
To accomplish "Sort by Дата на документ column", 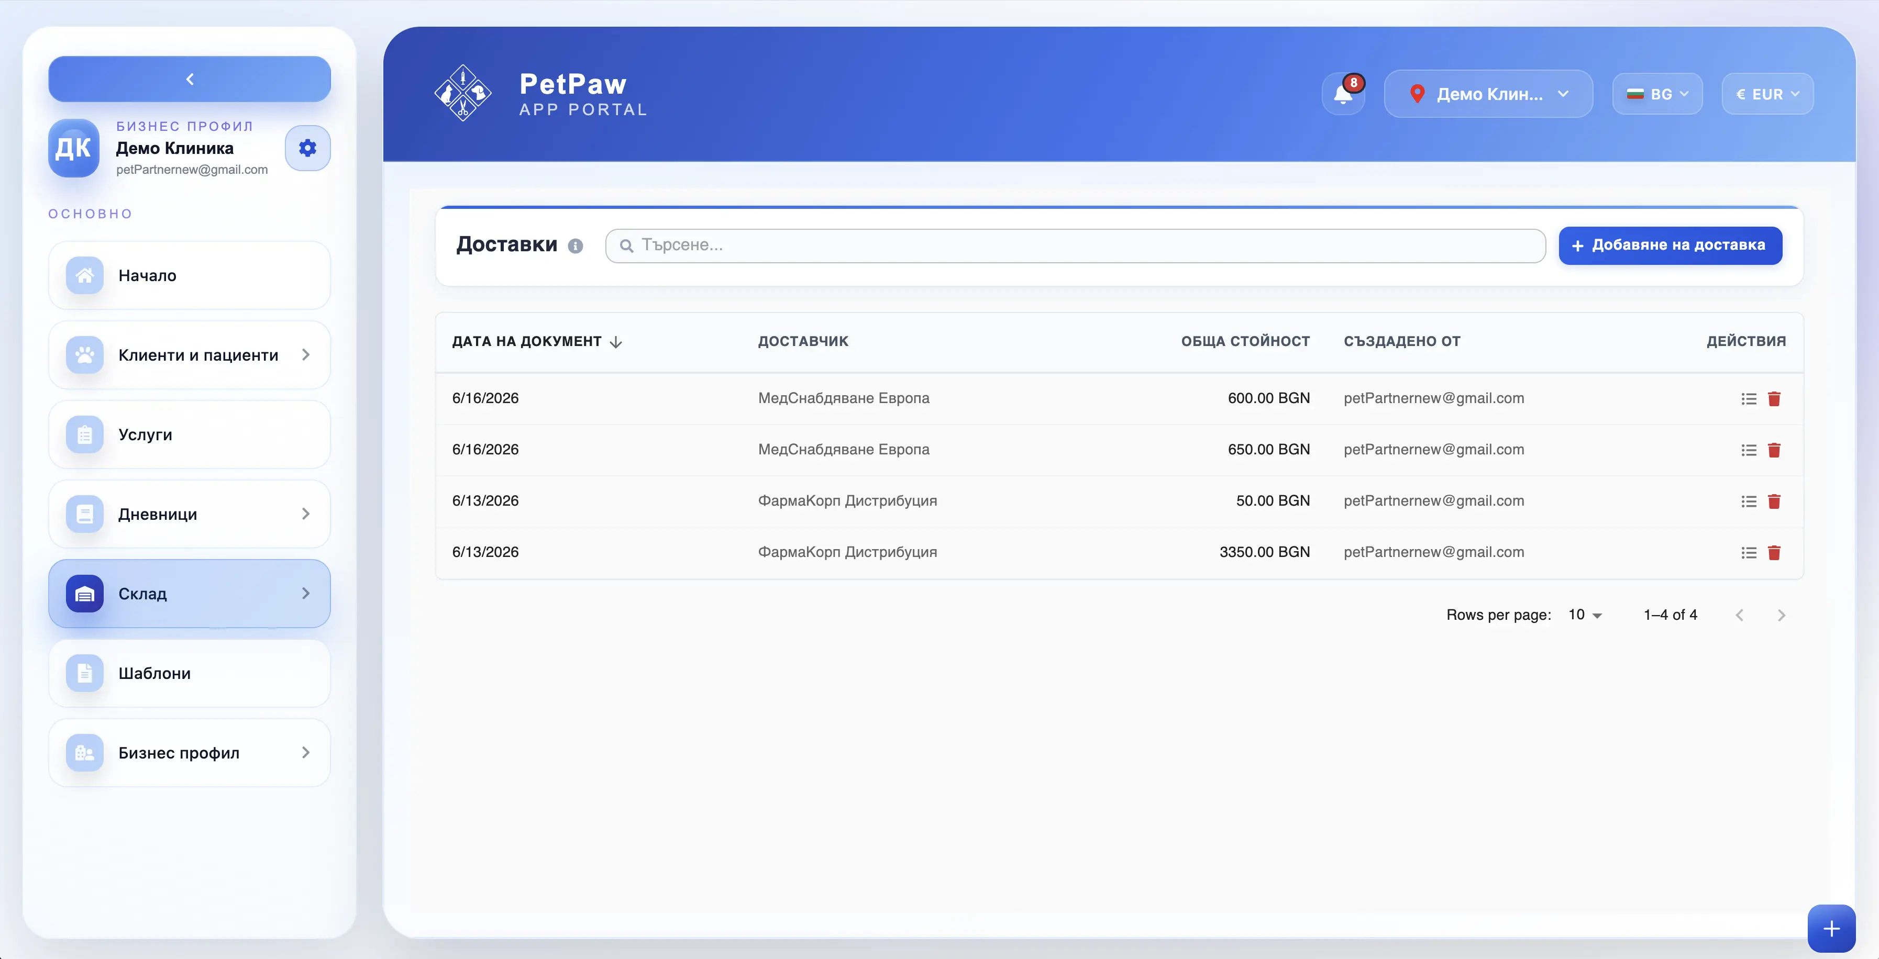I will pyautogui.click(x=537, y=341).
